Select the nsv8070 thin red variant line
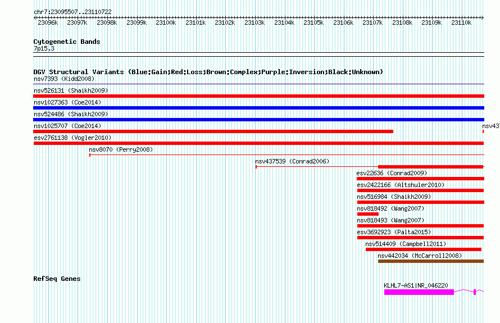Viewport: 500px width, 323px height. point(287,155)
